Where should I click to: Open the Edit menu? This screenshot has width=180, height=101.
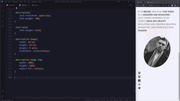(10, 2)
